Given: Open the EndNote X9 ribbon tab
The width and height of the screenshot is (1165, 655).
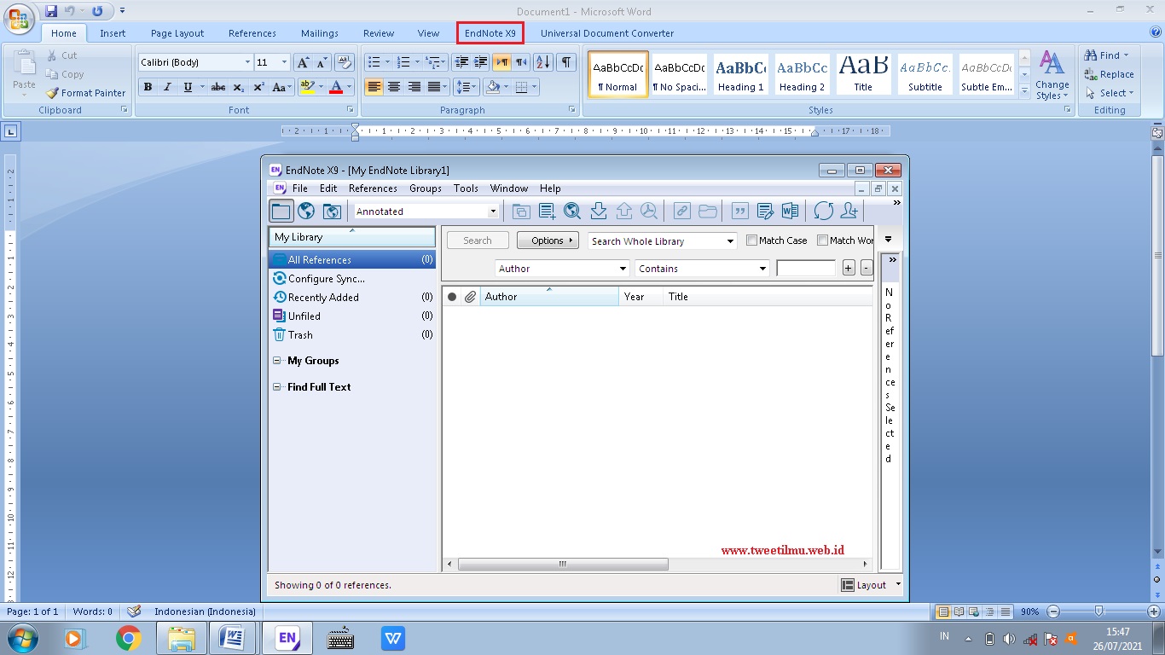Looking at the screenshot, I should click(x=490, y=33).
